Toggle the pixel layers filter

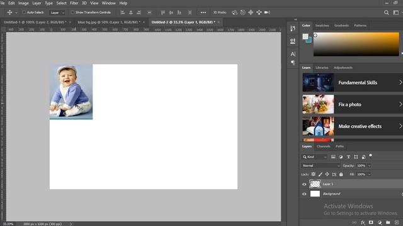[333, 157]
